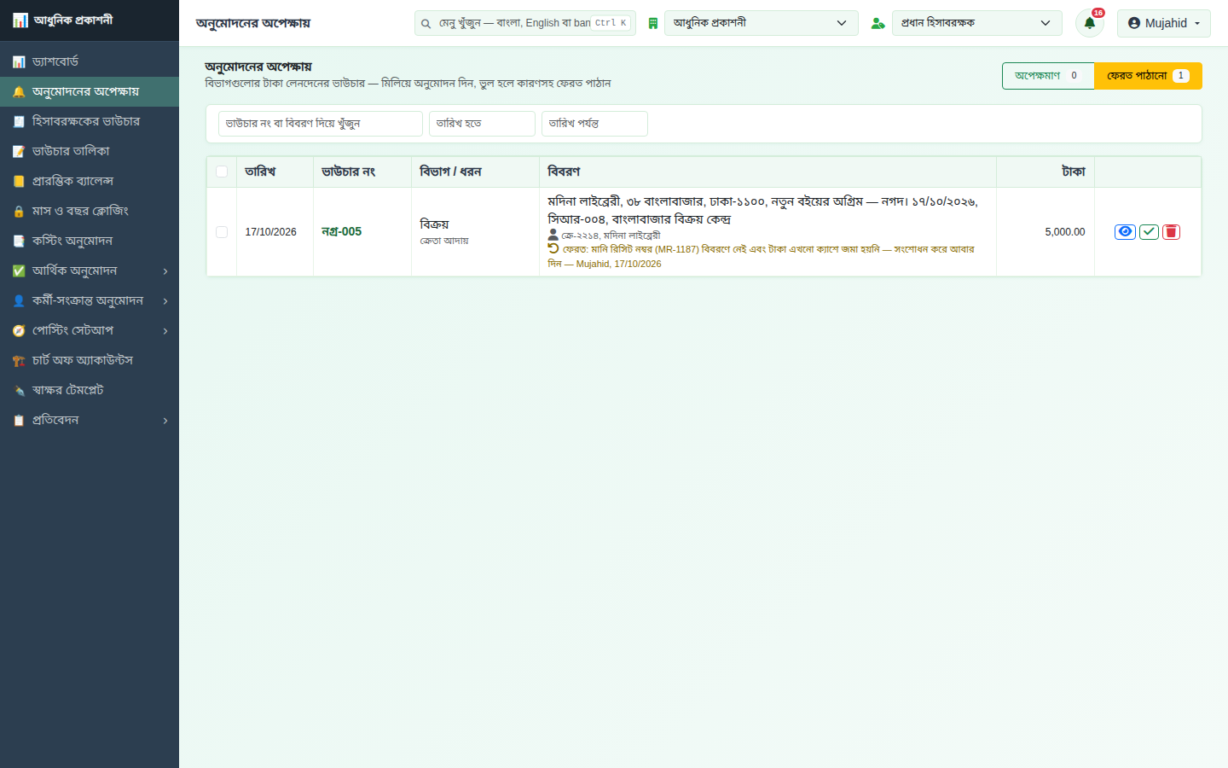Click the search magnifier icon in the top bar
This screenshot has height=768, width=1228.
pos(426,23)
